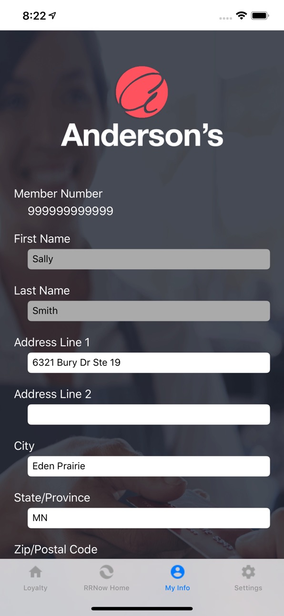The height and width of the screenshot is (616, 284).
Task: Tap the location arrow beside the time
Action: (x=52, y=16)
